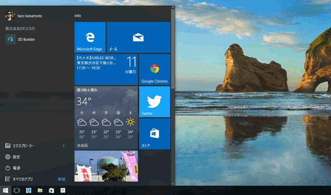Click the 新規 label beside all apps
Viewport: 331px width, 195px height.
tap(62, 179)
